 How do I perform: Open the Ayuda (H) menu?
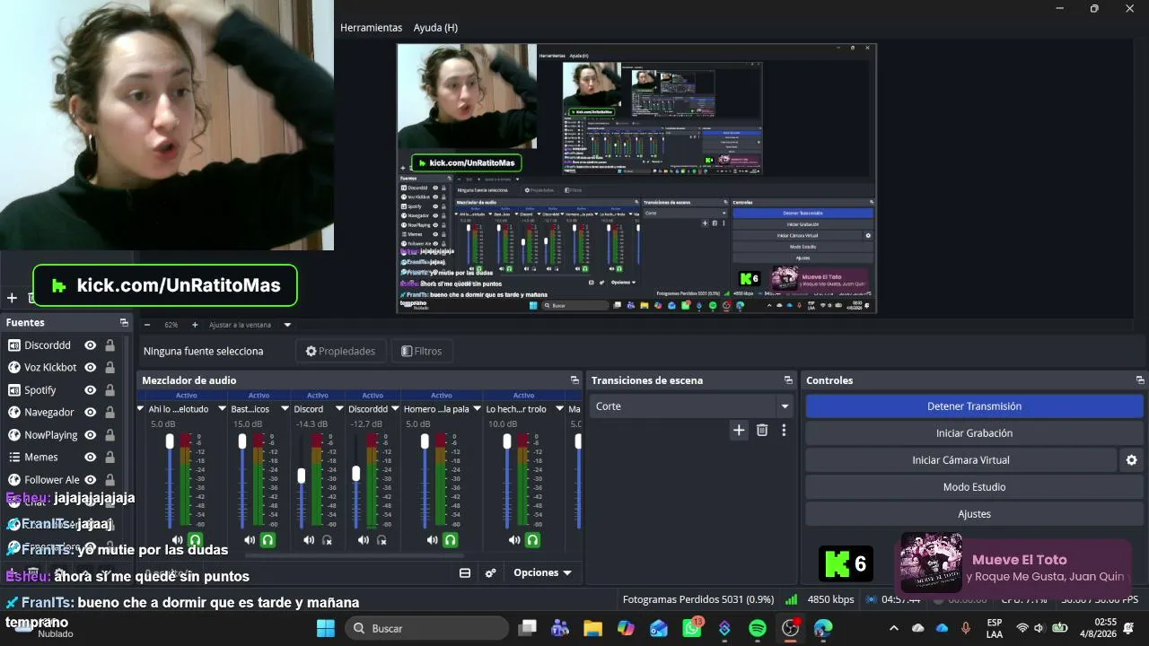(435, 28)
